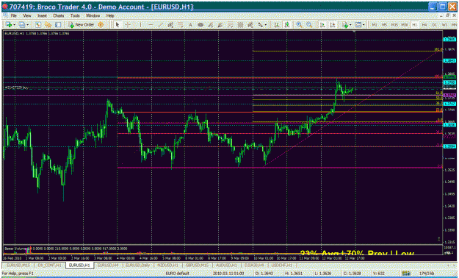Viewport: 459px width, 278px height.
Task: Select the Fibonacci retracement tool
Action: point(181,25)
